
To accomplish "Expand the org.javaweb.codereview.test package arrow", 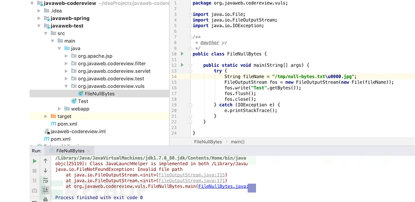I will [66, 78].
